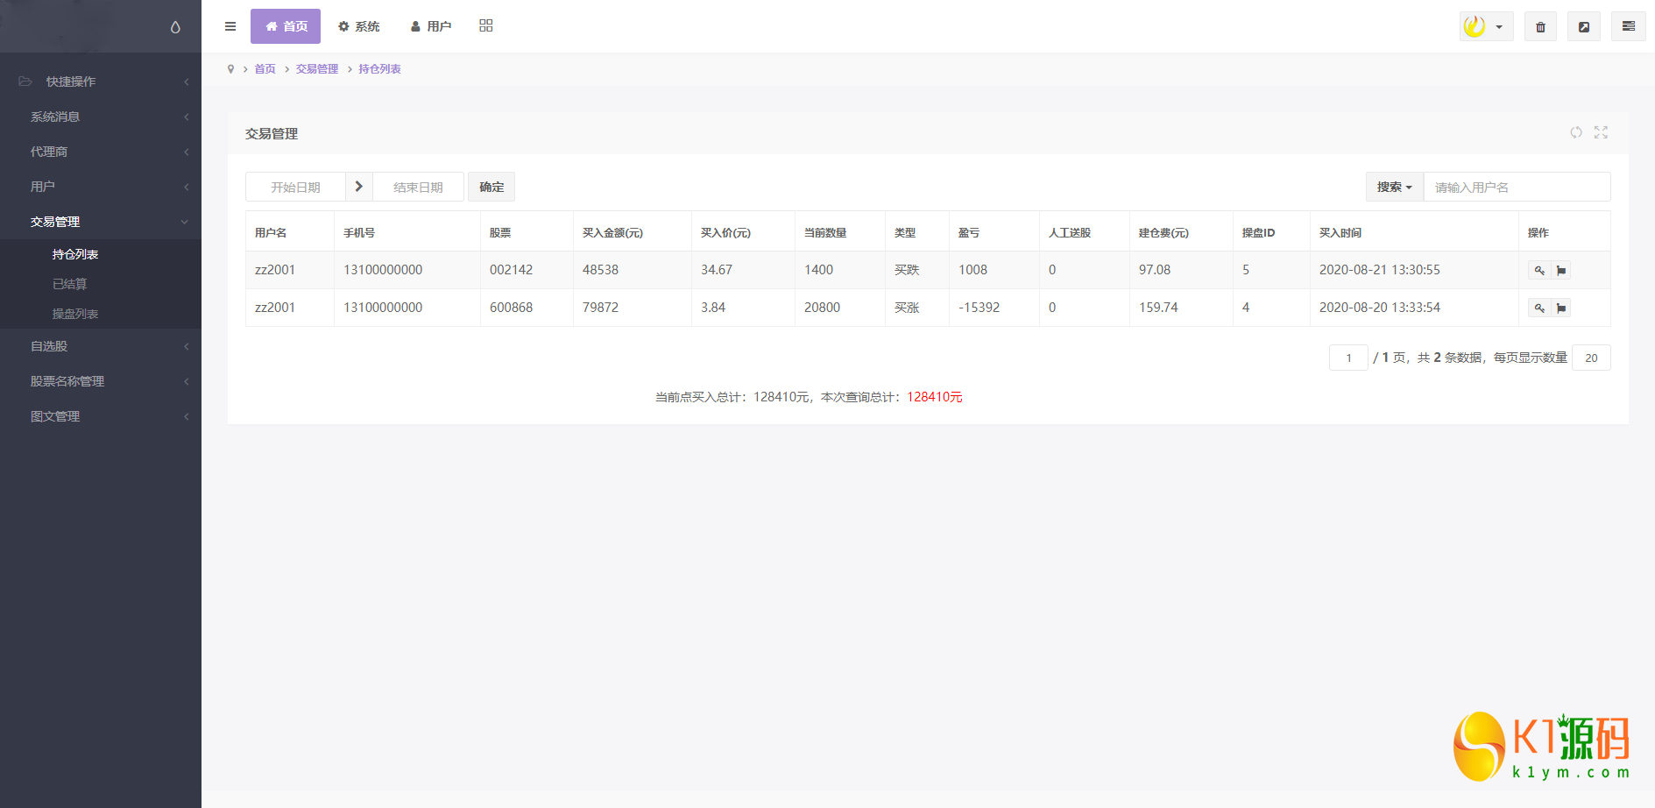Screen dimensions: 1655x808
Task: Select the 首页 top navigation tab
Action: (x=286, y=26)
